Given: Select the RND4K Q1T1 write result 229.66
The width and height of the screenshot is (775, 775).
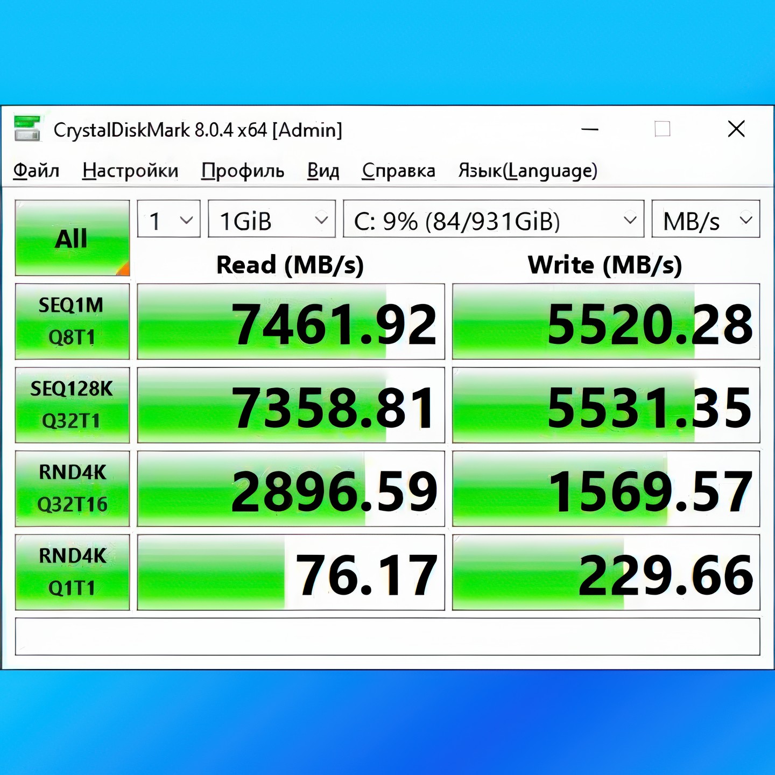Looking at the screenshot, I should click(606, 572).
